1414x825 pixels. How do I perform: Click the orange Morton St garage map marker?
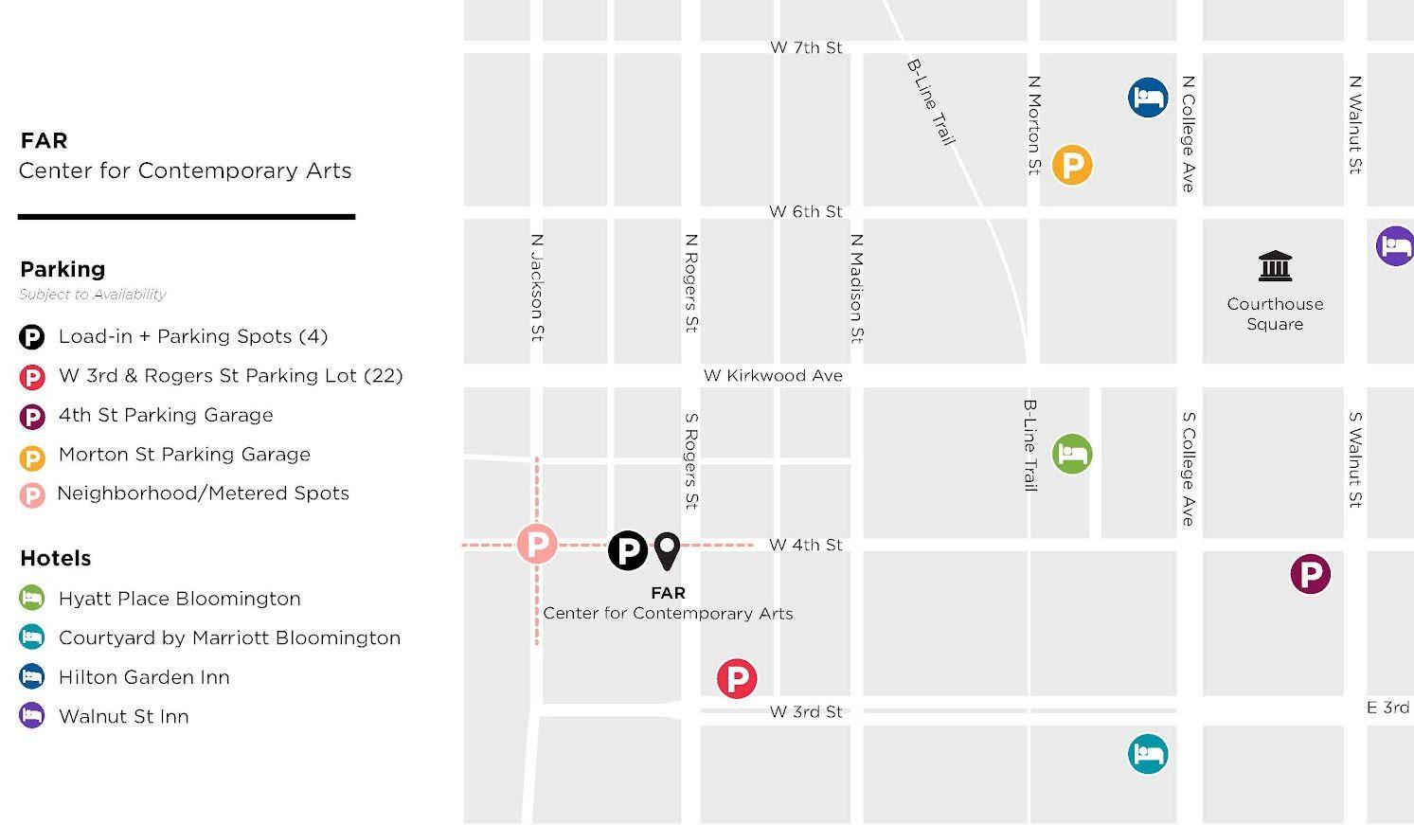[x=1072, y=166]
